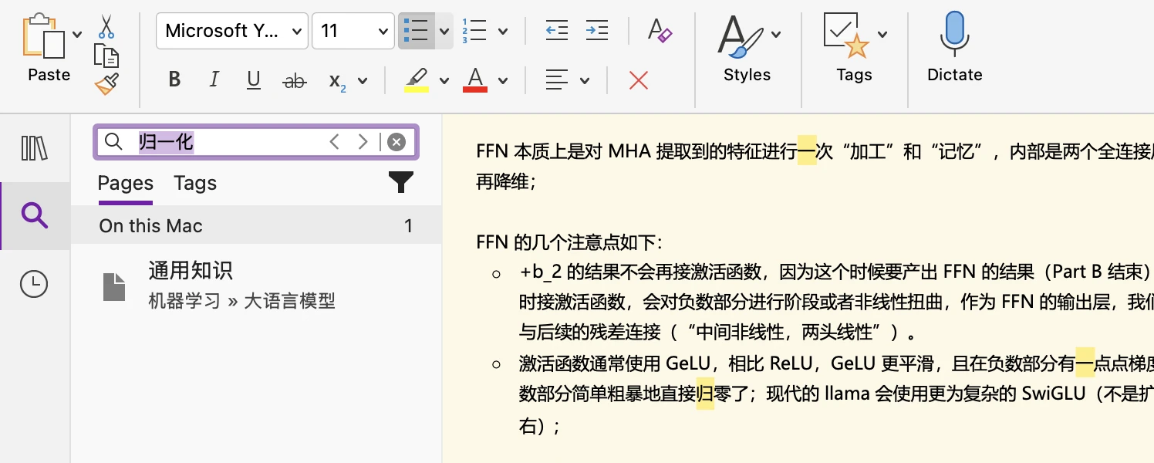Increase indent of the paragraph
1154x463 pixels.
click(596, 31)
